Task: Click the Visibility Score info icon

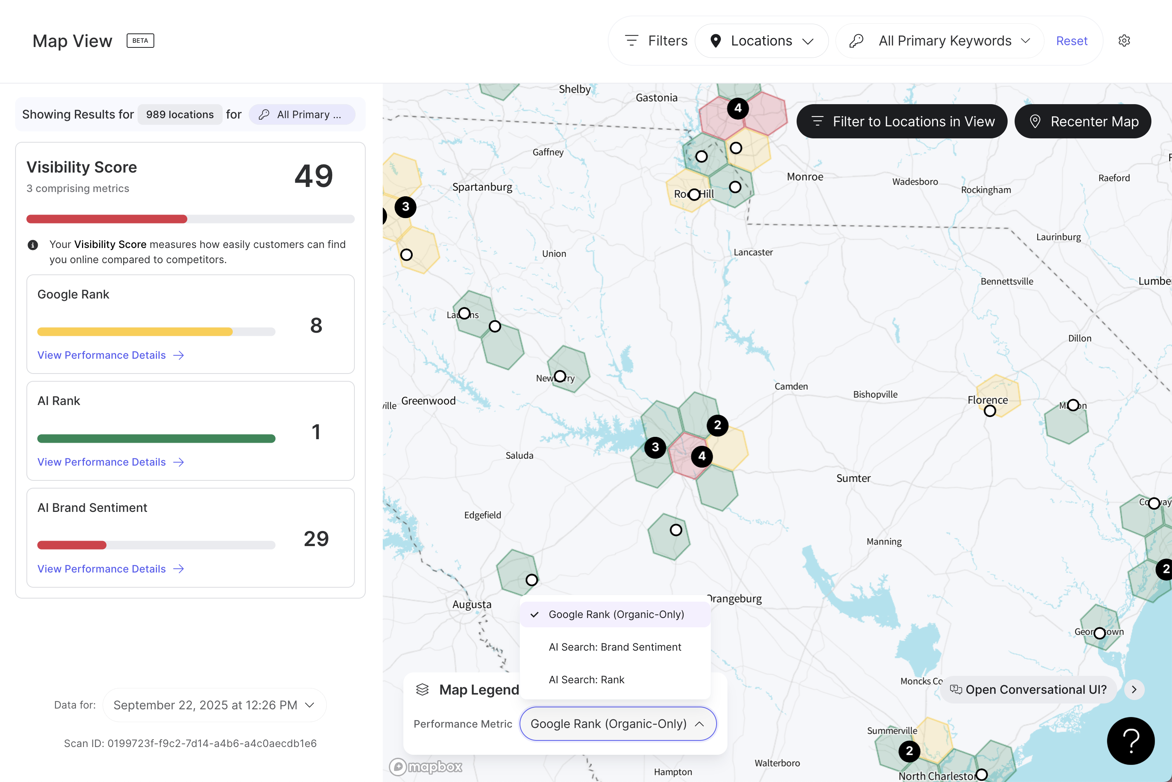Action: [x=33, y=245]
